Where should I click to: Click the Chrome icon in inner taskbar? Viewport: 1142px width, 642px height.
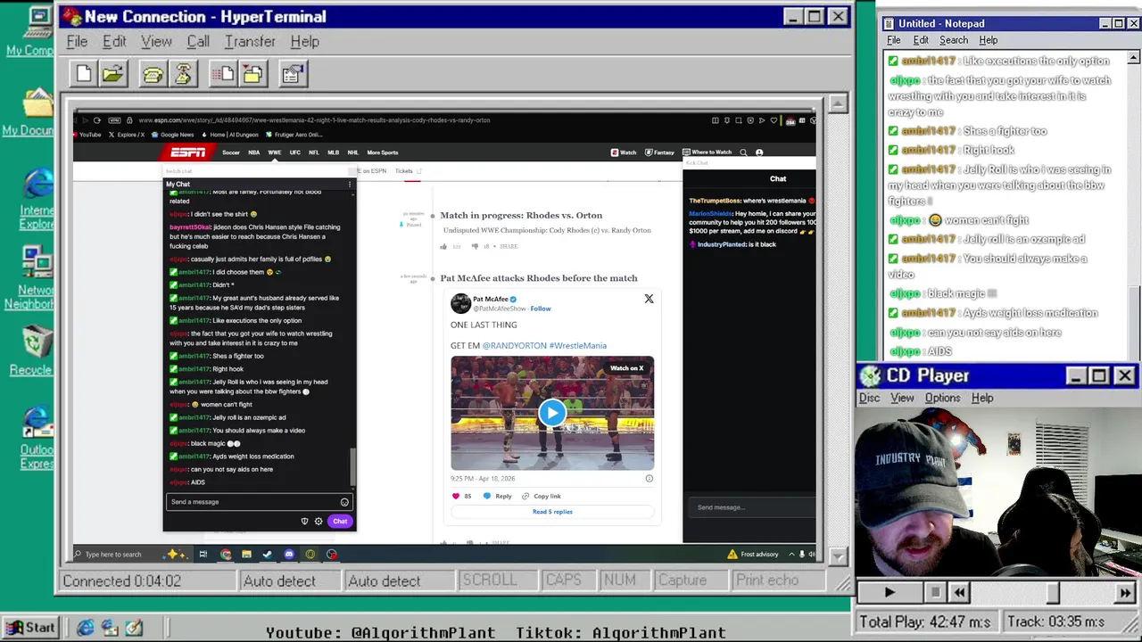(x=226, y=555)
